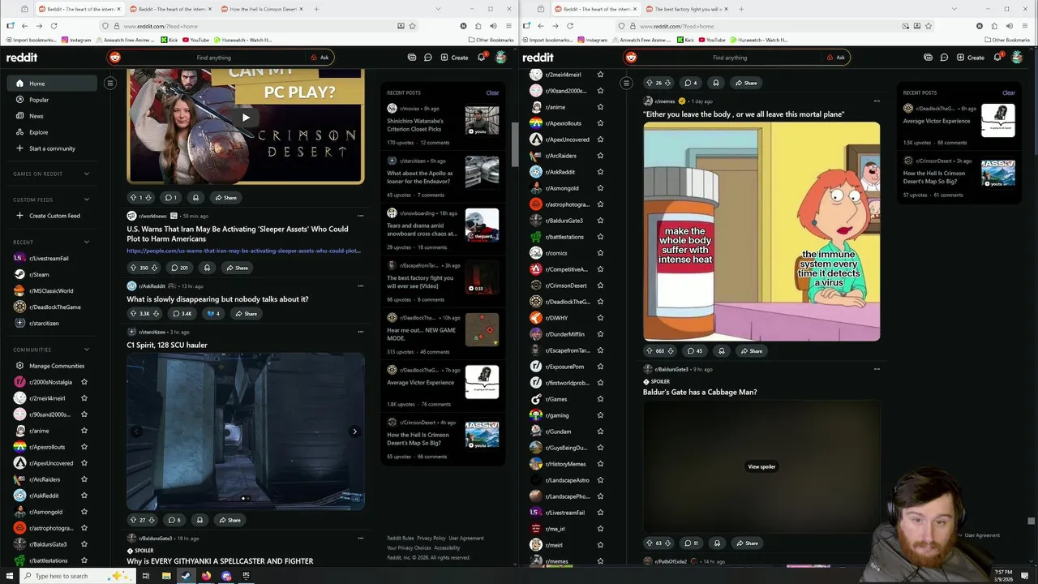Toggle favorite star for r/CrimsonDesert in right window

[x=600, y=286]
